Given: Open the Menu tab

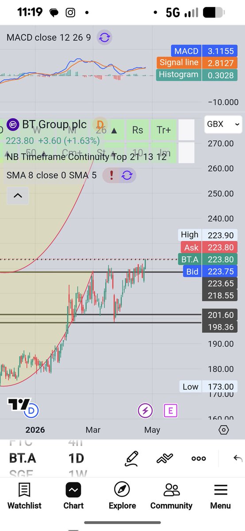Looking at the screenshot, I should (x=220, y=496).
